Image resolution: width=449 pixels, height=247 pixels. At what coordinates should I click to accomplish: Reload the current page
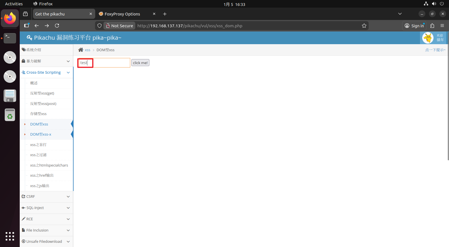pyautogui.click(x=57, y=26)
